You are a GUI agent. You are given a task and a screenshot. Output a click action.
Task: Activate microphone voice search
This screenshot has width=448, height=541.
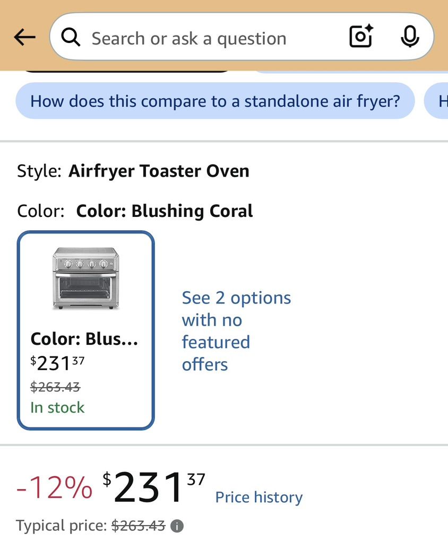(x=410, y=37)
